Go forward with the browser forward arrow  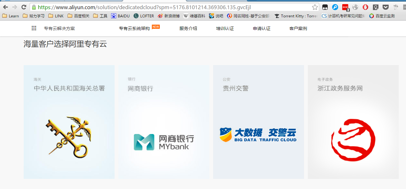point(15,7)
